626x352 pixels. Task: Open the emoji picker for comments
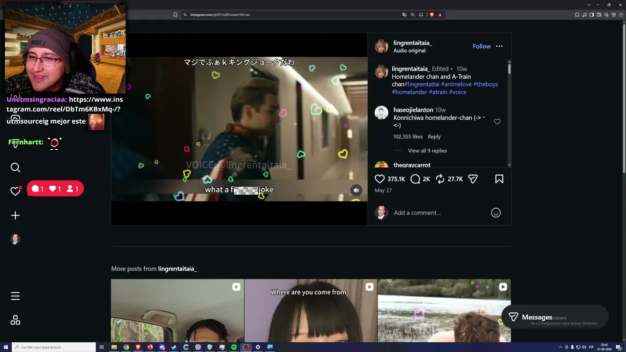[496, 213]
